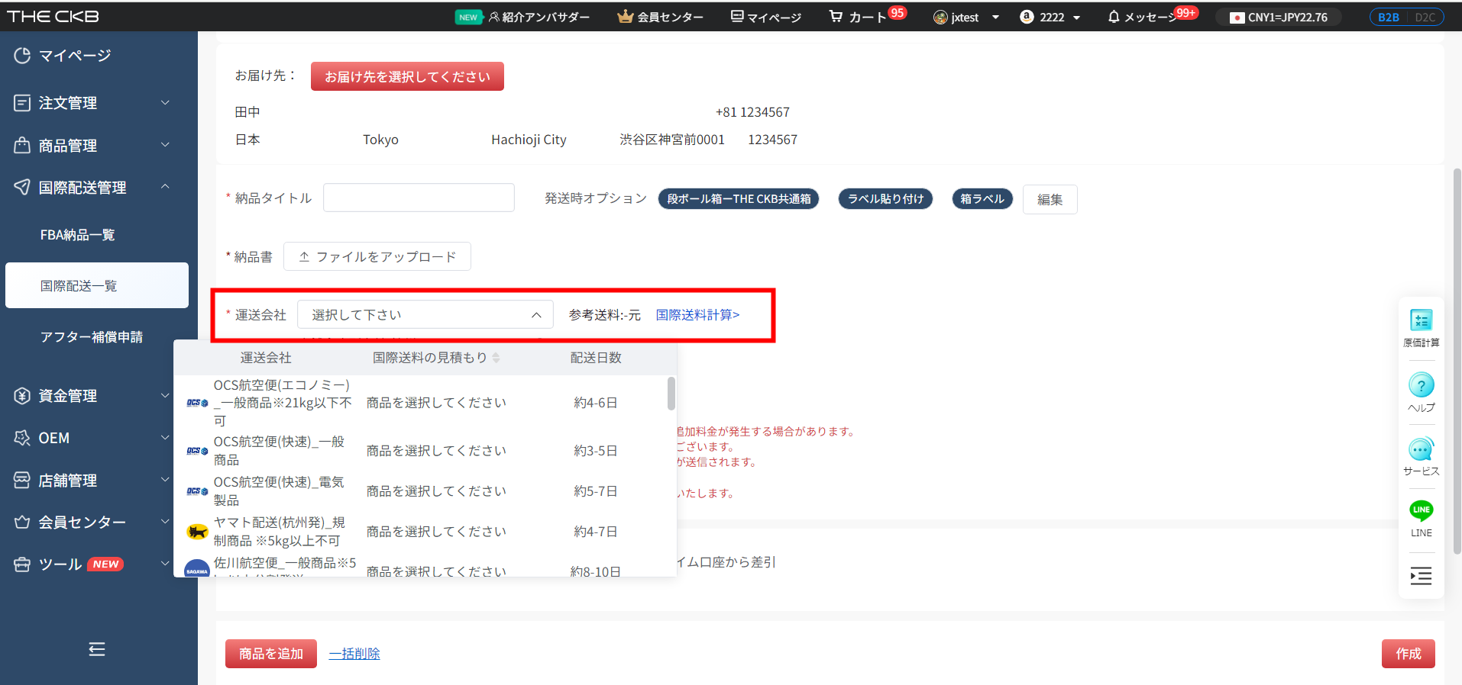Click 資金管理 yen icon
The height and width of the screenshot is (685, 1462).
pyautogui.click(x=22, y=396)
